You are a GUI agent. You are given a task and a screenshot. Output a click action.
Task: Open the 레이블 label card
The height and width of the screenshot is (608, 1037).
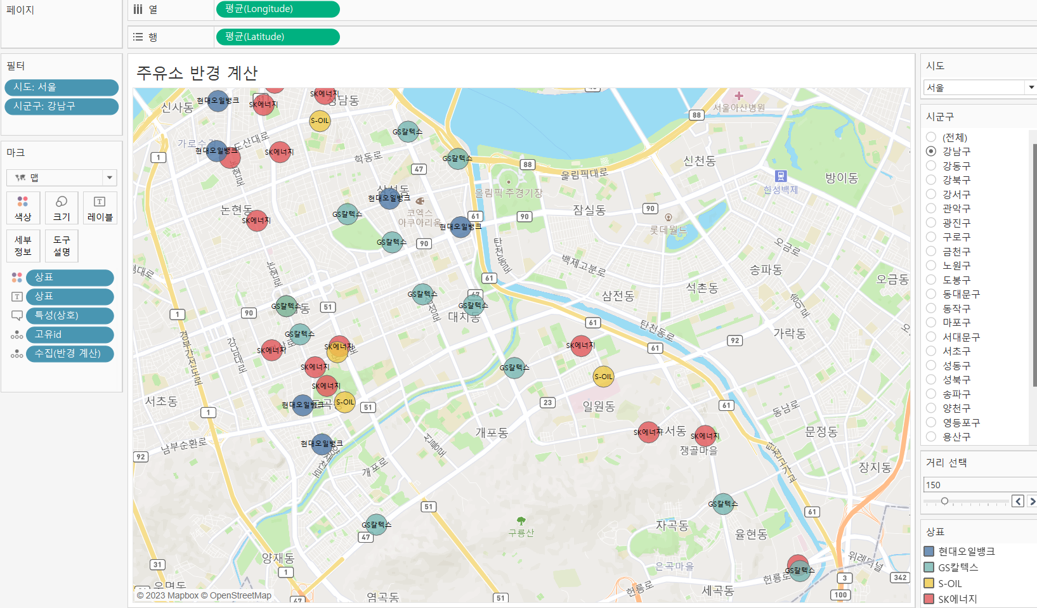(100, 208)
